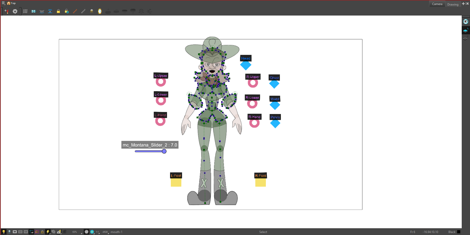Click the table grid icon in status bar

[x=20, y=232]
